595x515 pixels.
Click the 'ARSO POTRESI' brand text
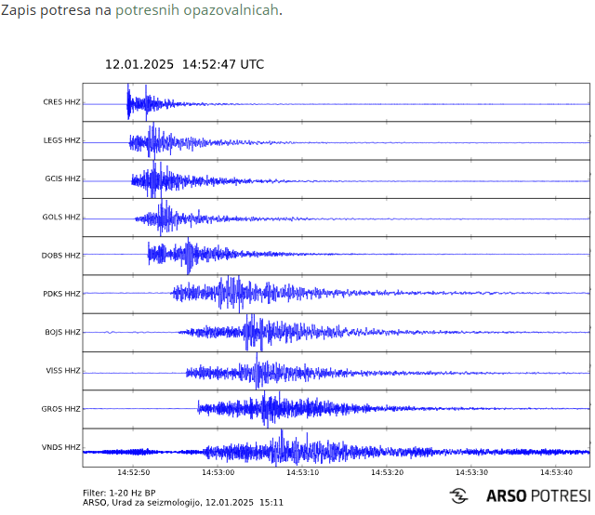point(539,496)
